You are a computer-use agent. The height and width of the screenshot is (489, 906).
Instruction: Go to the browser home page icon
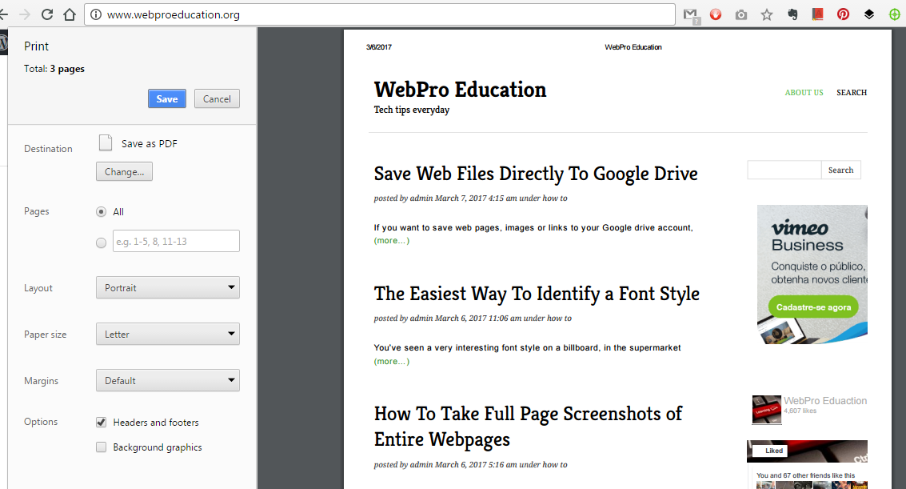[x=70, y=14]
